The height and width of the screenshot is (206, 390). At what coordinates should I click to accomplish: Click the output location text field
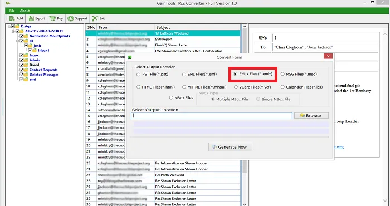click(x=212, y=116)
